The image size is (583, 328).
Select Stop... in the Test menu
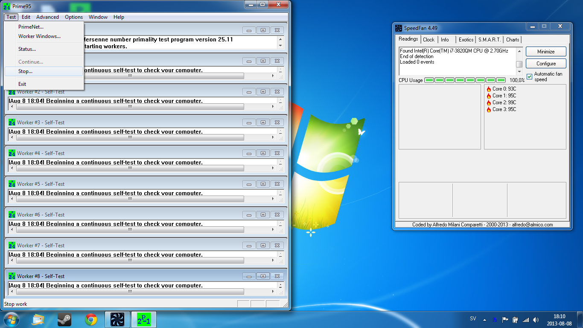pyautogui.click(x=44, y=71)
